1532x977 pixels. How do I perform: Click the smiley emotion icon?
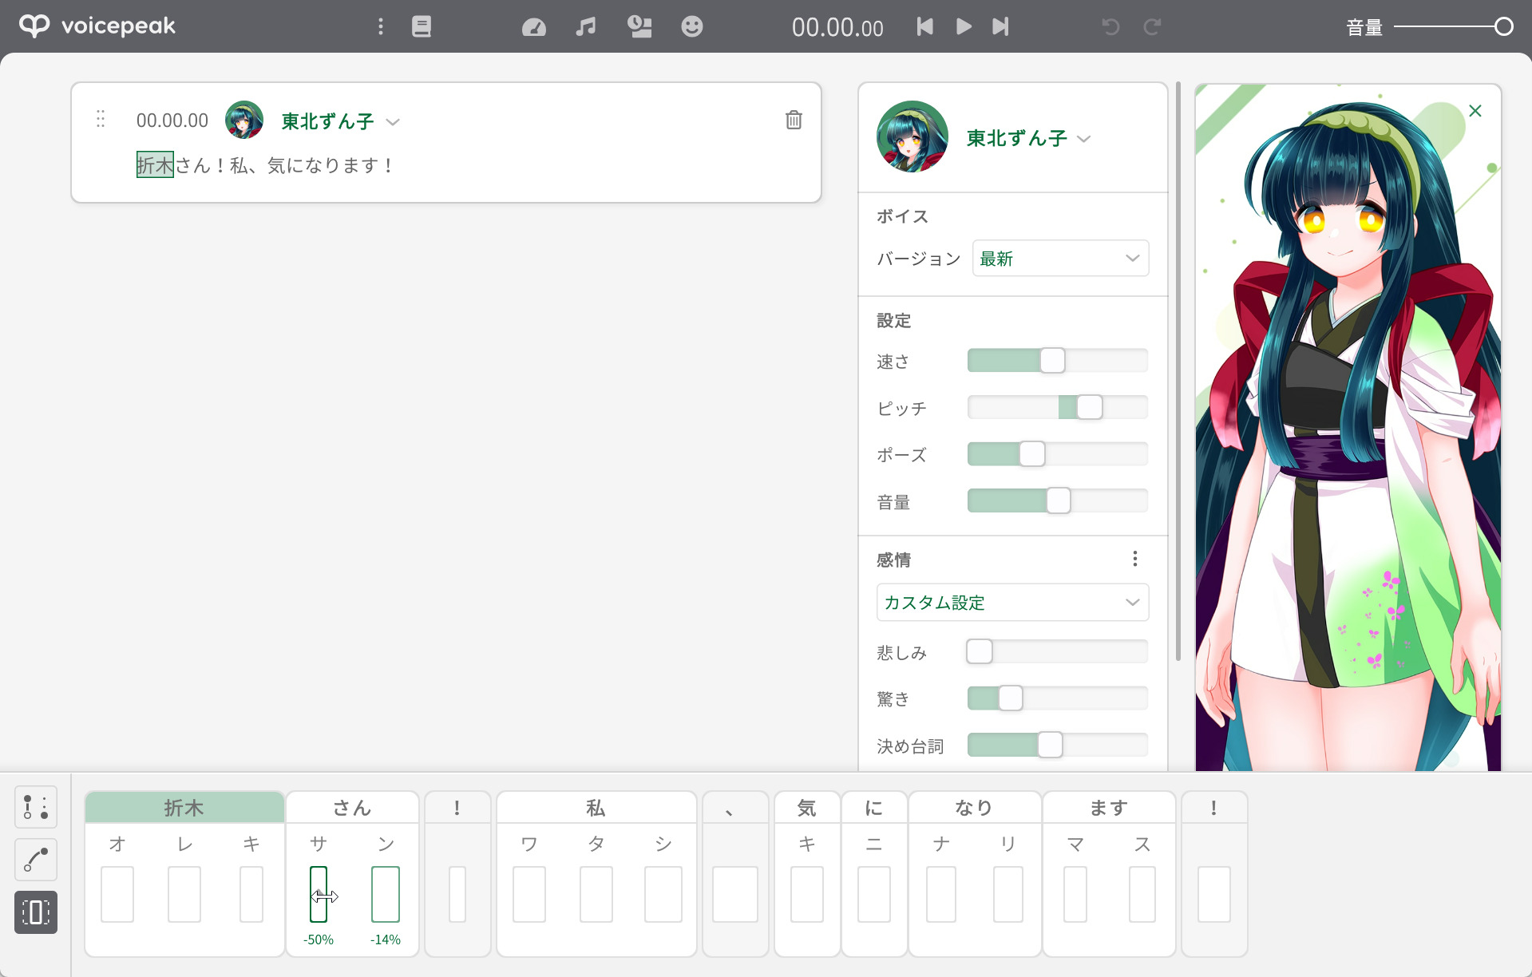point(692,26)
